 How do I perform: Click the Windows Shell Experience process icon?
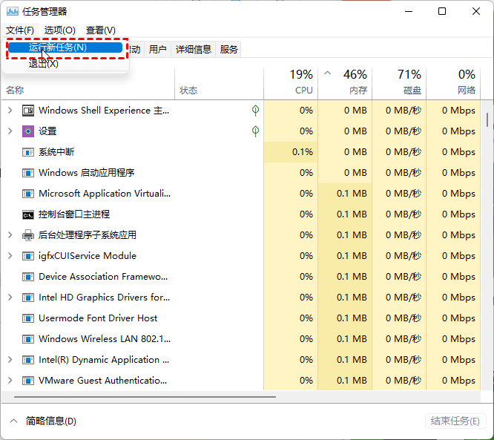(28, 111)
